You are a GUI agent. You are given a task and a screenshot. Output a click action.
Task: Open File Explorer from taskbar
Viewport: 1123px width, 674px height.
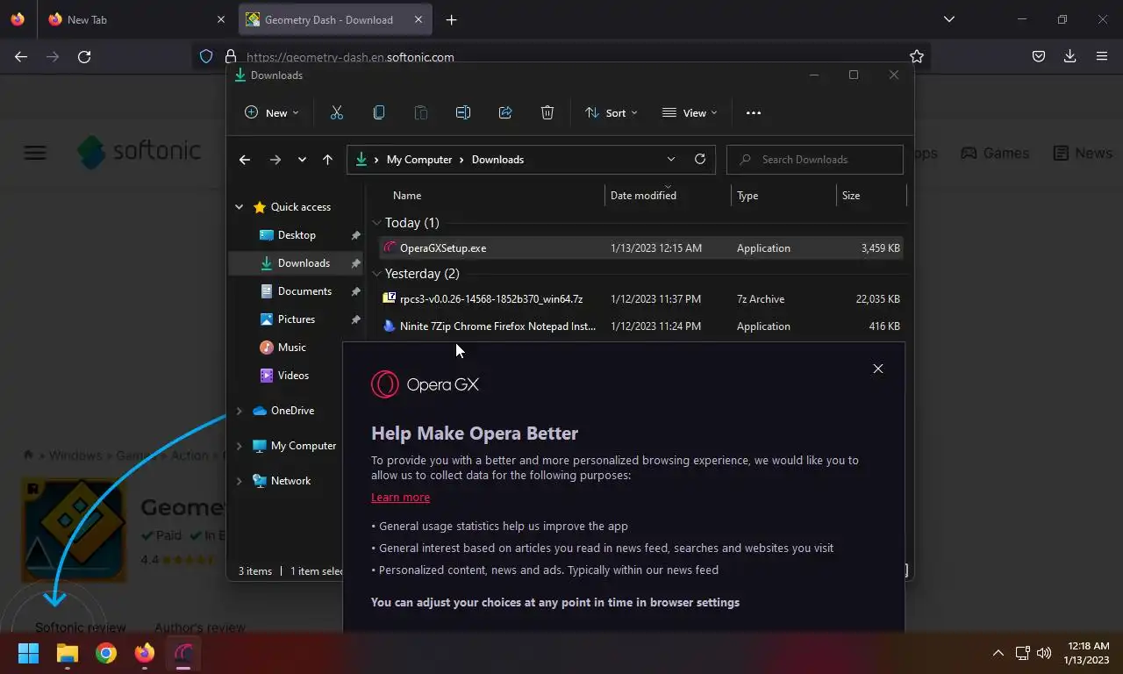click(68, 653)
